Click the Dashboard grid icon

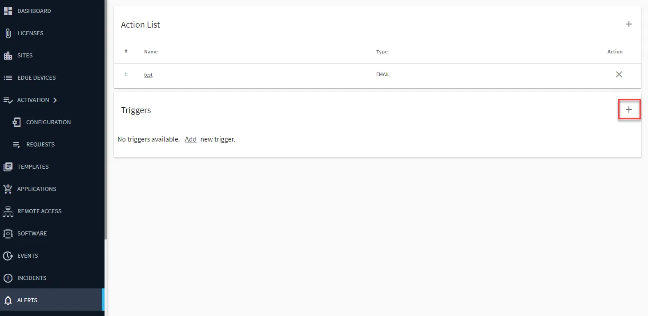click(x=8, y=11)
